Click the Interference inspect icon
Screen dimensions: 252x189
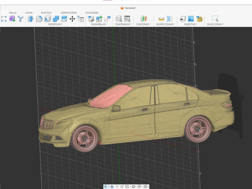169,19
